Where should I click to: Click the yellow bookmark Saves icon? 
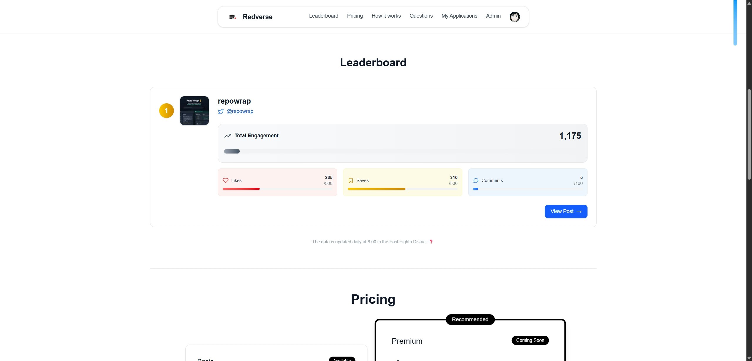click(x=350, y=180)
